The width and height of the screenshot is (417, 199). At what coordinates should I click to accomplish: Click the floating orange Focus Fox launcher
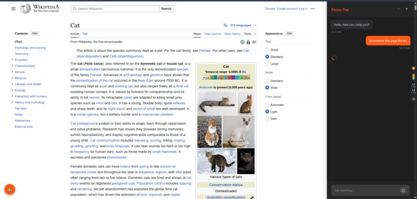tap(10, 189)
